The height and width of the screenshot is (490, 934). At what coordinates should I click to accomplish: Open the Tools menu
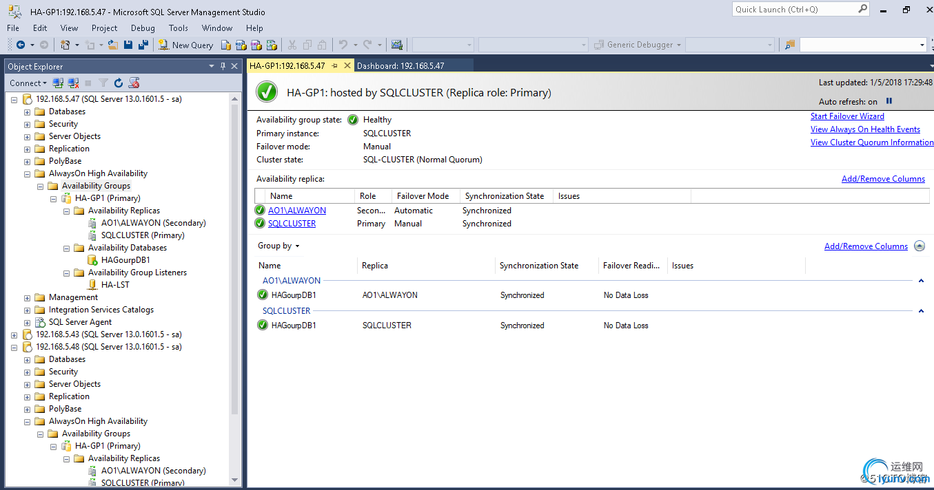178,28
